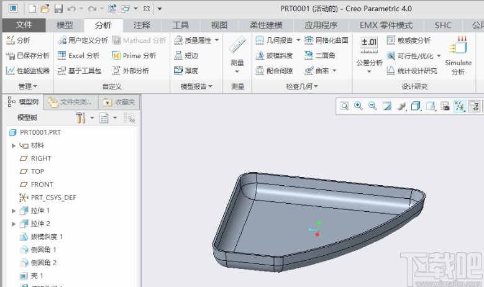Switch to the 应用程序 ribbon tab
This screenshot has height=287, width=484.
click(321, 25)
